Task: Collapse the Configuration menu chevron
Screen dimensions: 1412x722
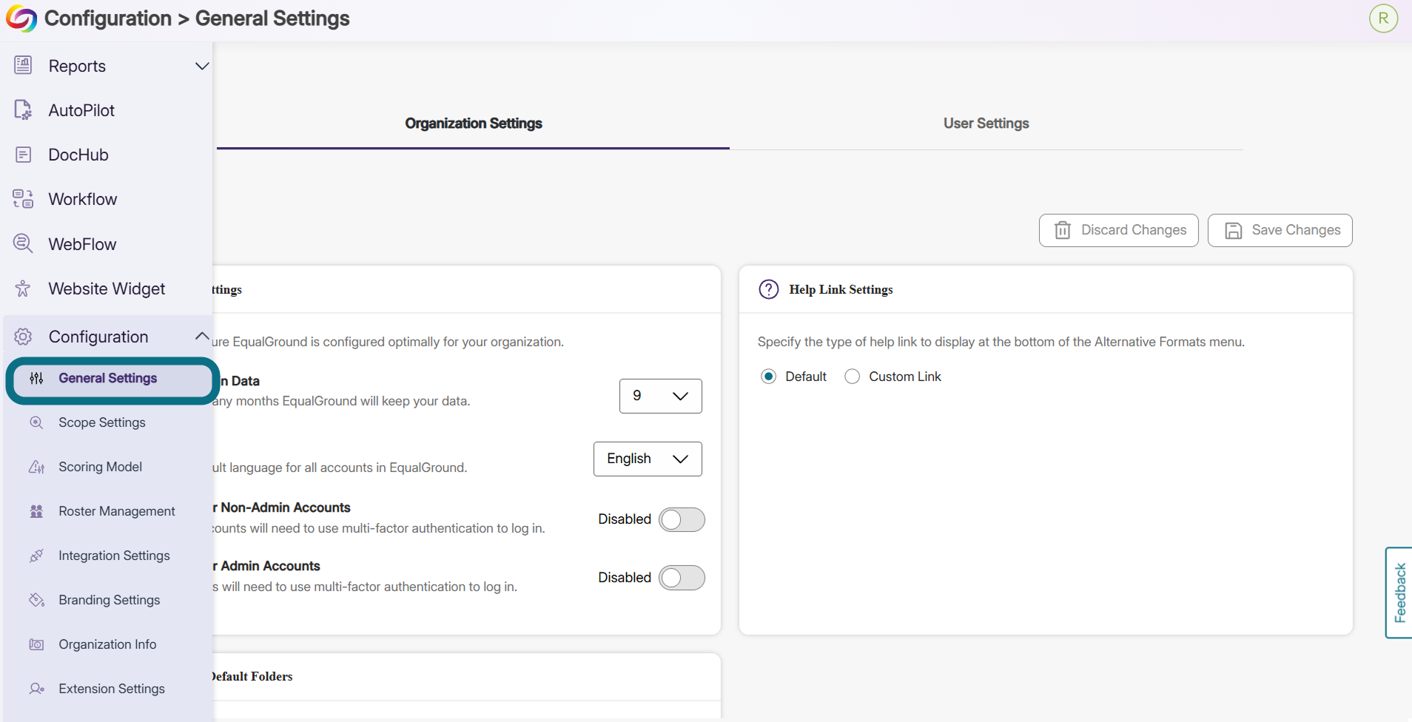Action: click(201, 336)
